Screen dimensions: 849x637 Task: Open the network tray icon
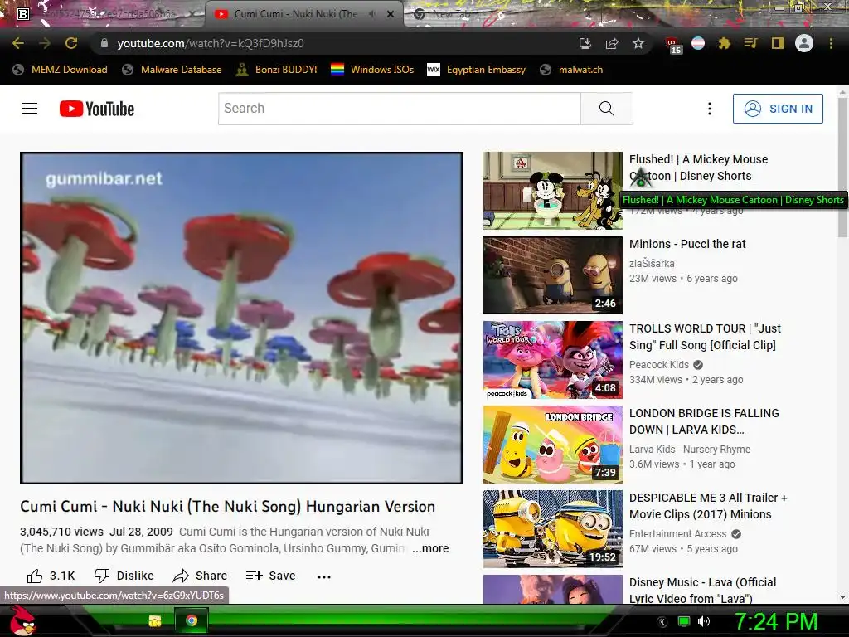(684, 621)
